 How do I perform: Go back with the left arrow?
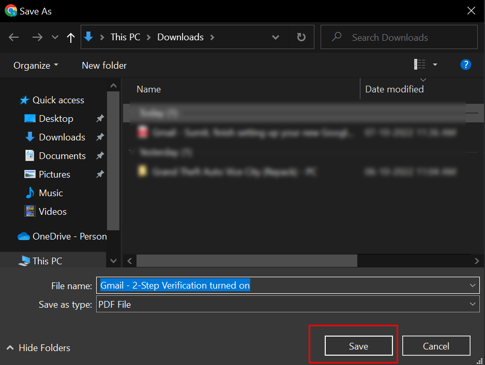13,37
